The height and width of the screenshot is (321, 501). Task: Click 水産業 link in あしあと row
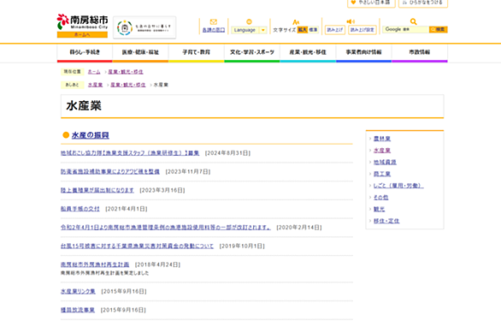(x=95, y=85)
